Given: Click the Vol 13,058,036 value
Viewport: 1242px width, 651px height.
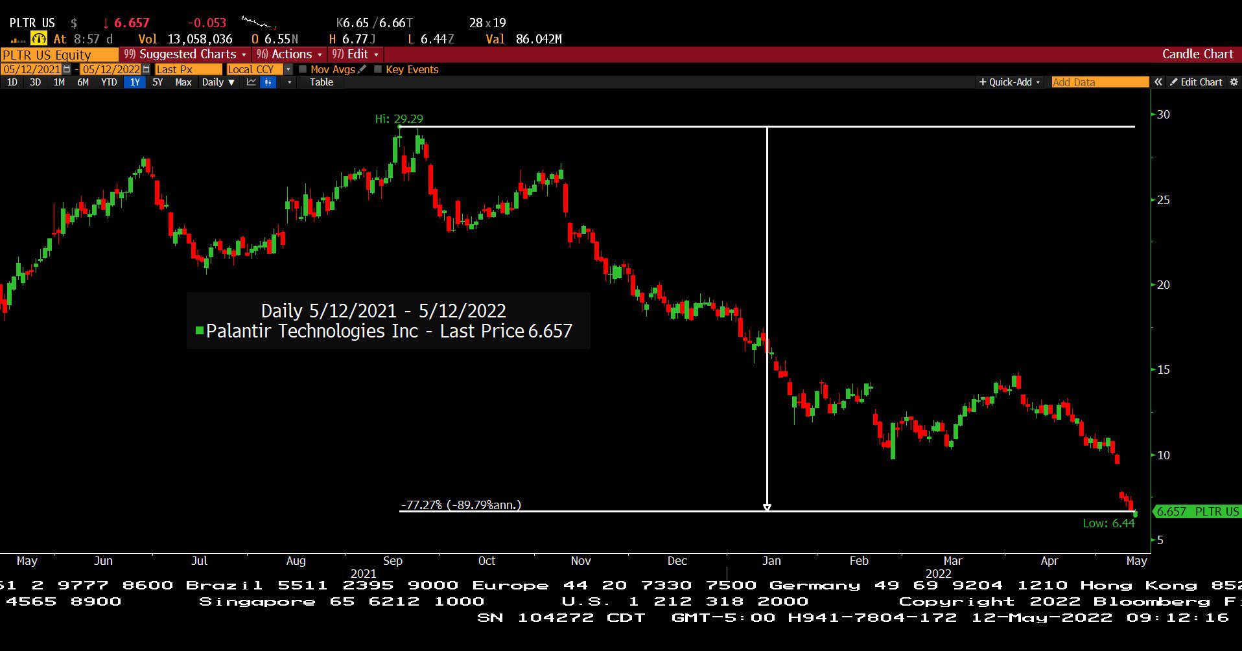Looking at the screenshot, I should pyautogui.click(x=185, y=40).
